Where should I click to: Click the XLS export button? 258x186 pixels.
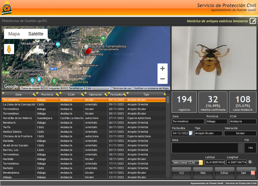(182, 173)
